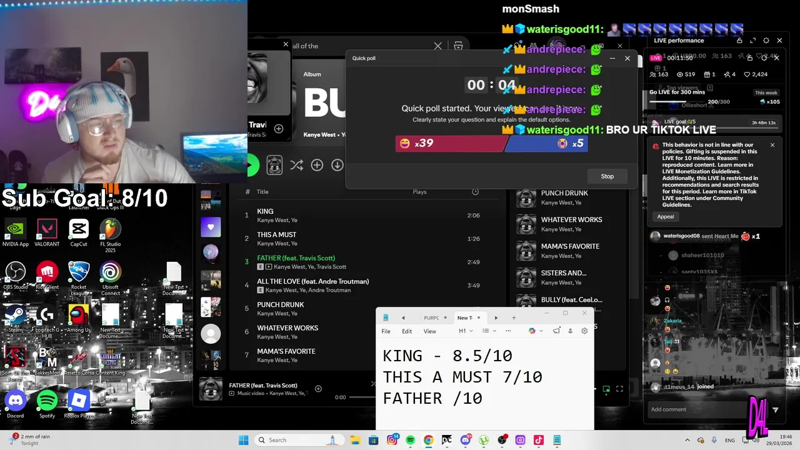Screen dimensions: 800x450
Task: Open CapCut desktop shortcut
Action: (79, 232)
